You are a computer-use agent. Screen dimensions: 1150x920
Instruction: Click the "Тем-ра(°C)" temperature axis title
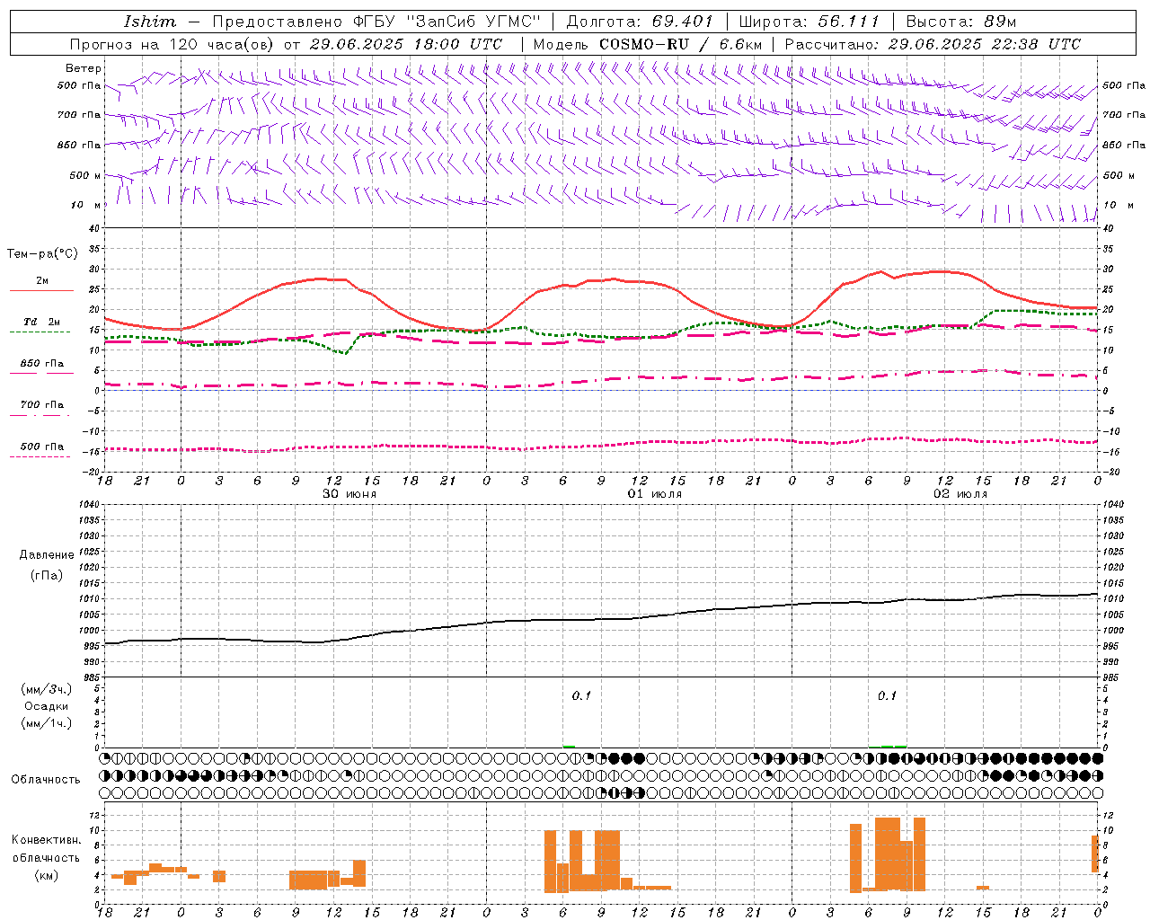click(x=42, y=254)
